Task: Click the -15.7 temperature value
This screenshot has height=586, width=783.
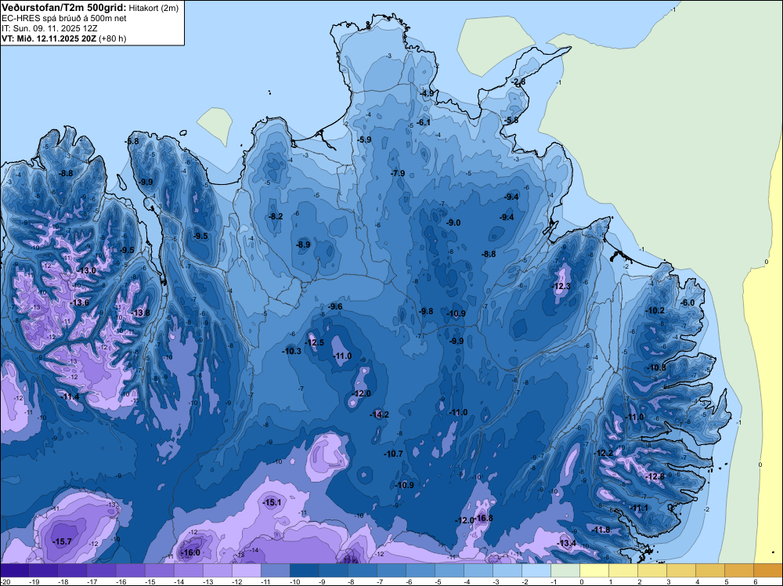Action: point(63,541)
